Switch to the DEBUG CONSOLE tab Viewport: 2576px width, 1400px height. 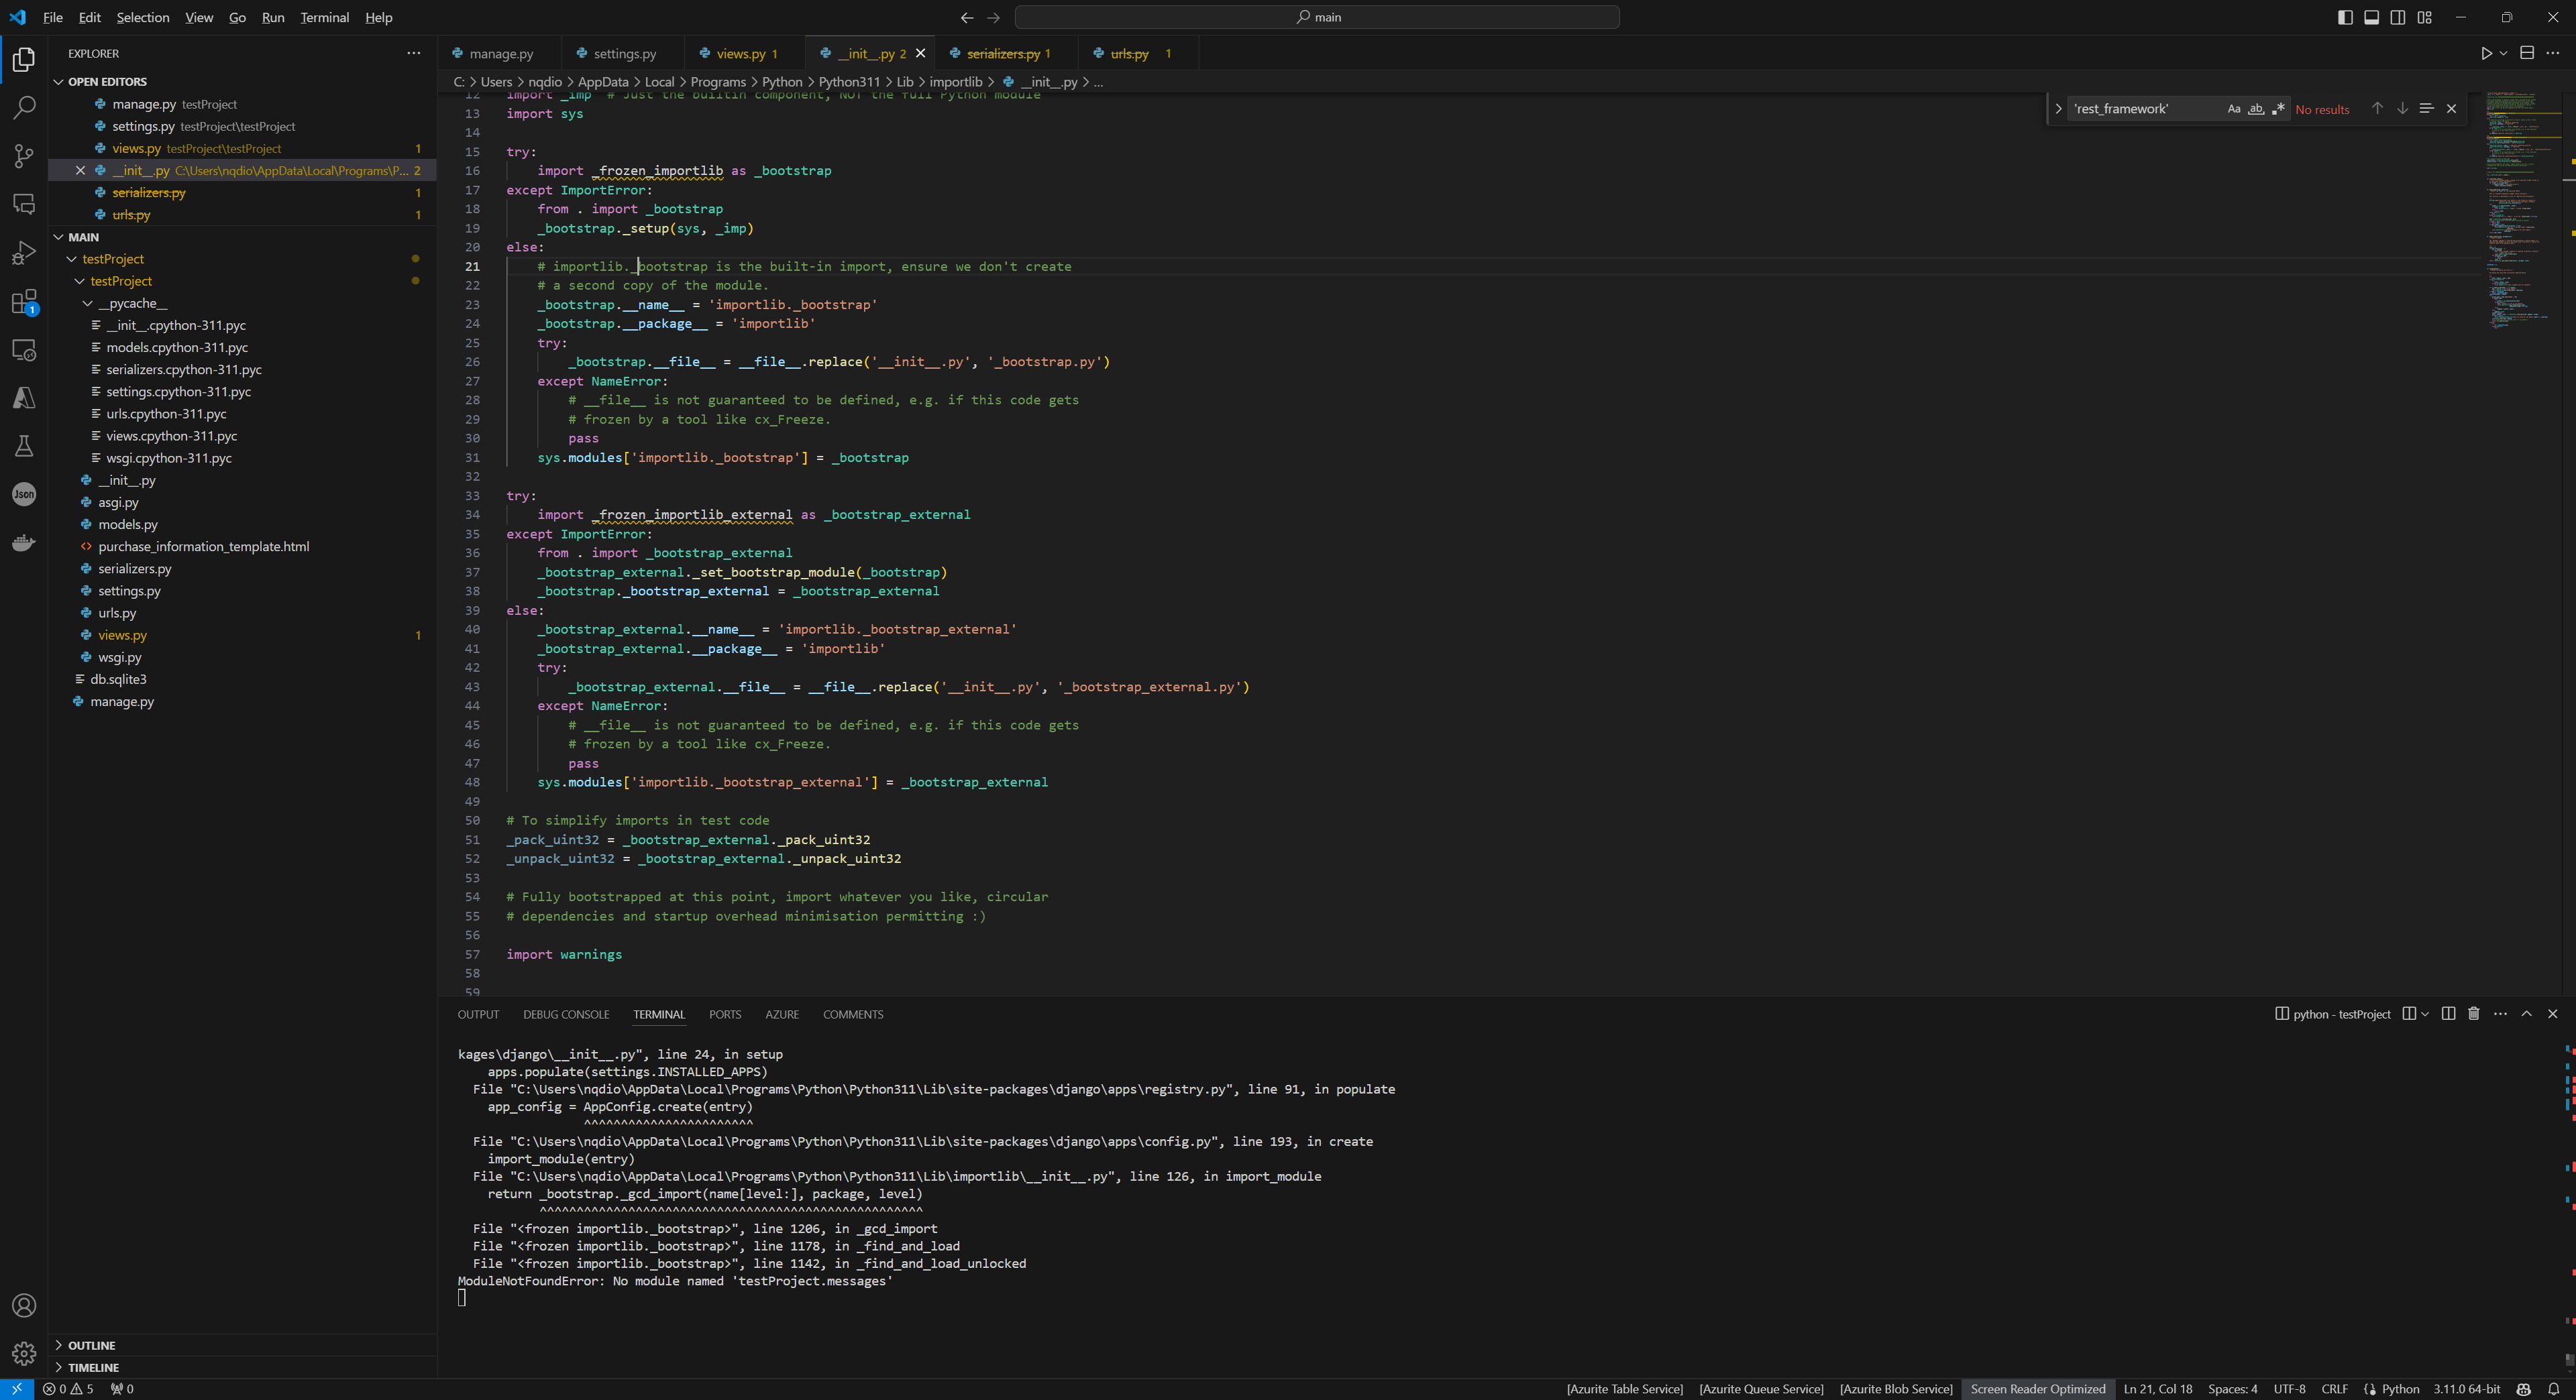(x=565, y=1014)
